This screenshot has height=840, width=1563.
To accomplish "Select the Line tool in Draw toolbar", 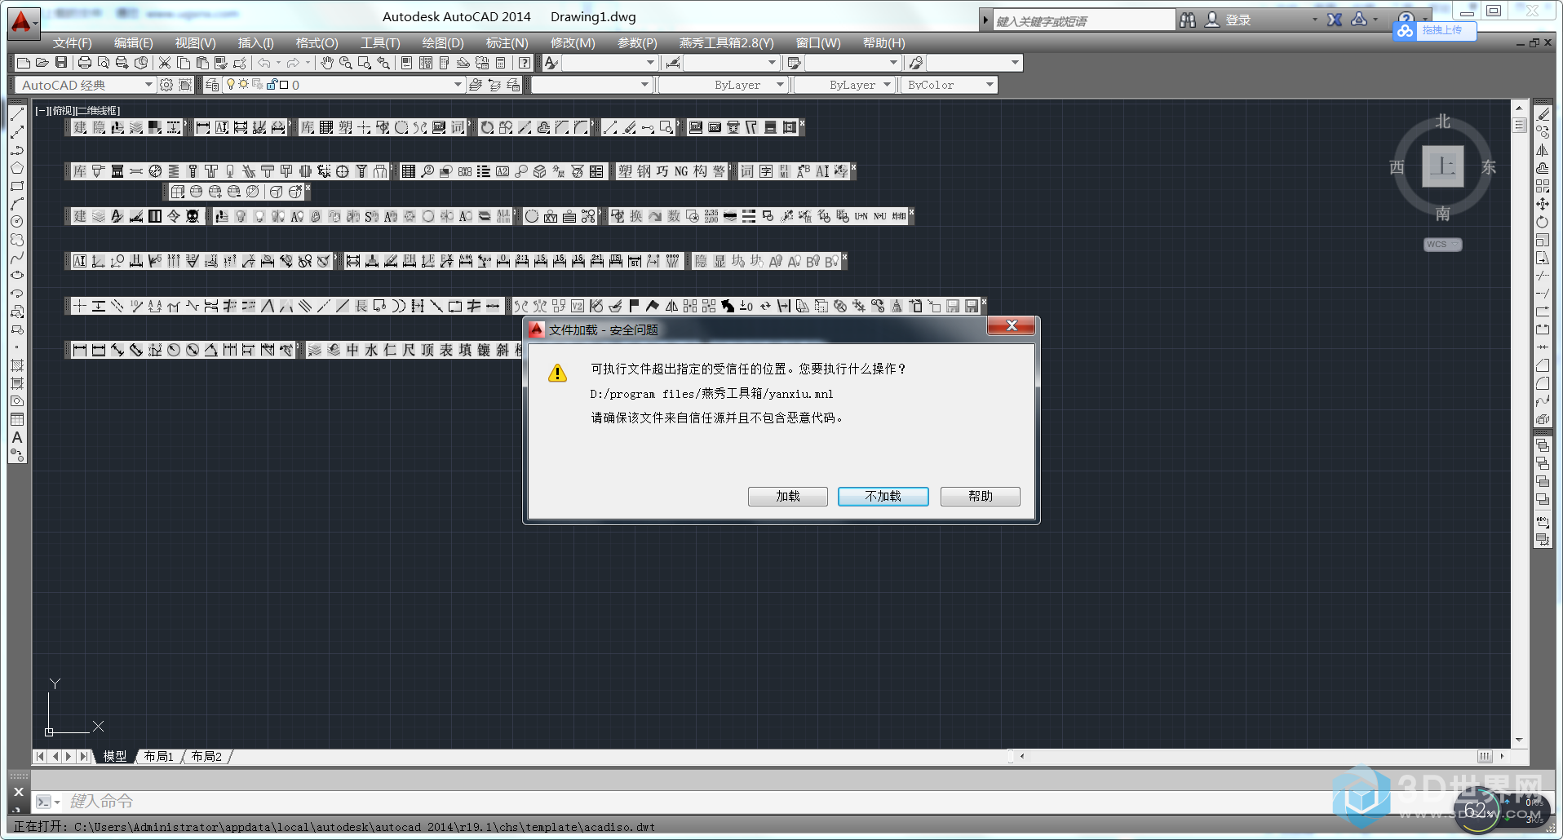I will click(17, 114).
